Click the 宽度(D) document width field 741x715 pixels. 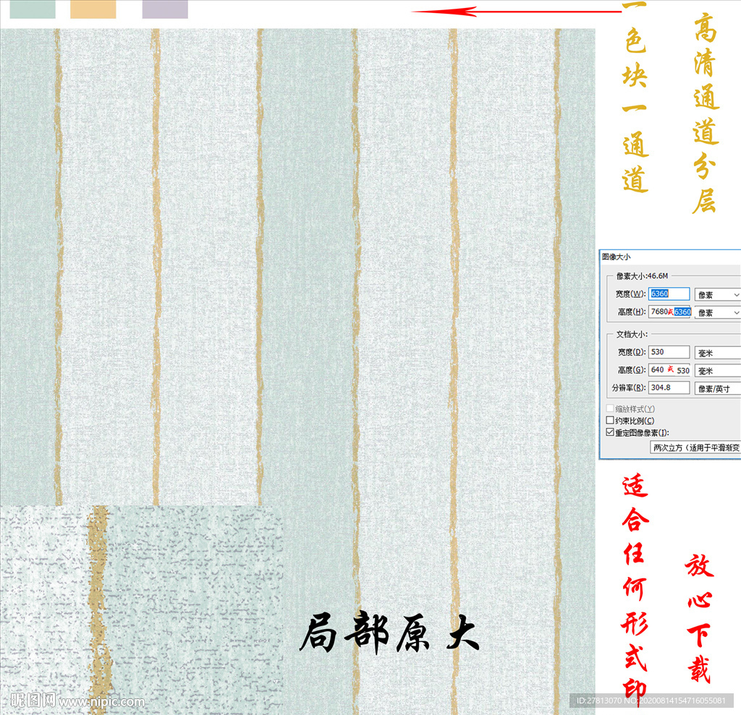pos(669,352)
